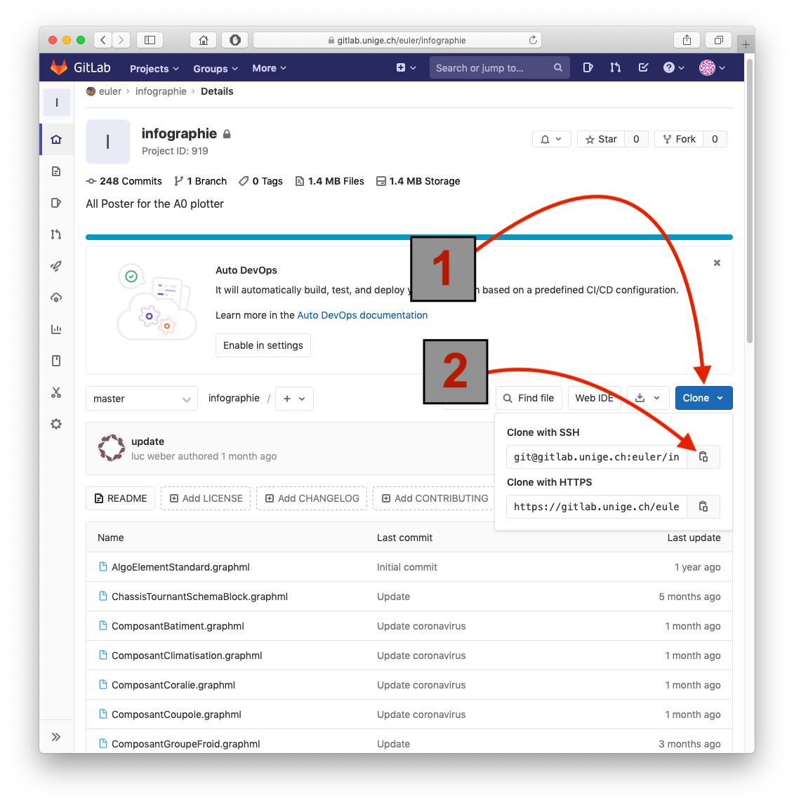
Task: Click the Enable in settings button
Action: [x=263, y=345]
